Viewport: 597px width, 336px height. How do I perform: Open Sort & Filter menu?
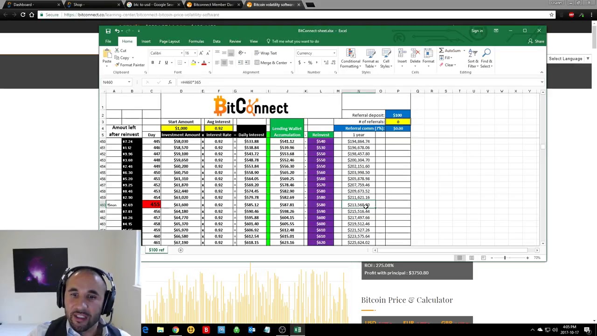pos(473,58)
